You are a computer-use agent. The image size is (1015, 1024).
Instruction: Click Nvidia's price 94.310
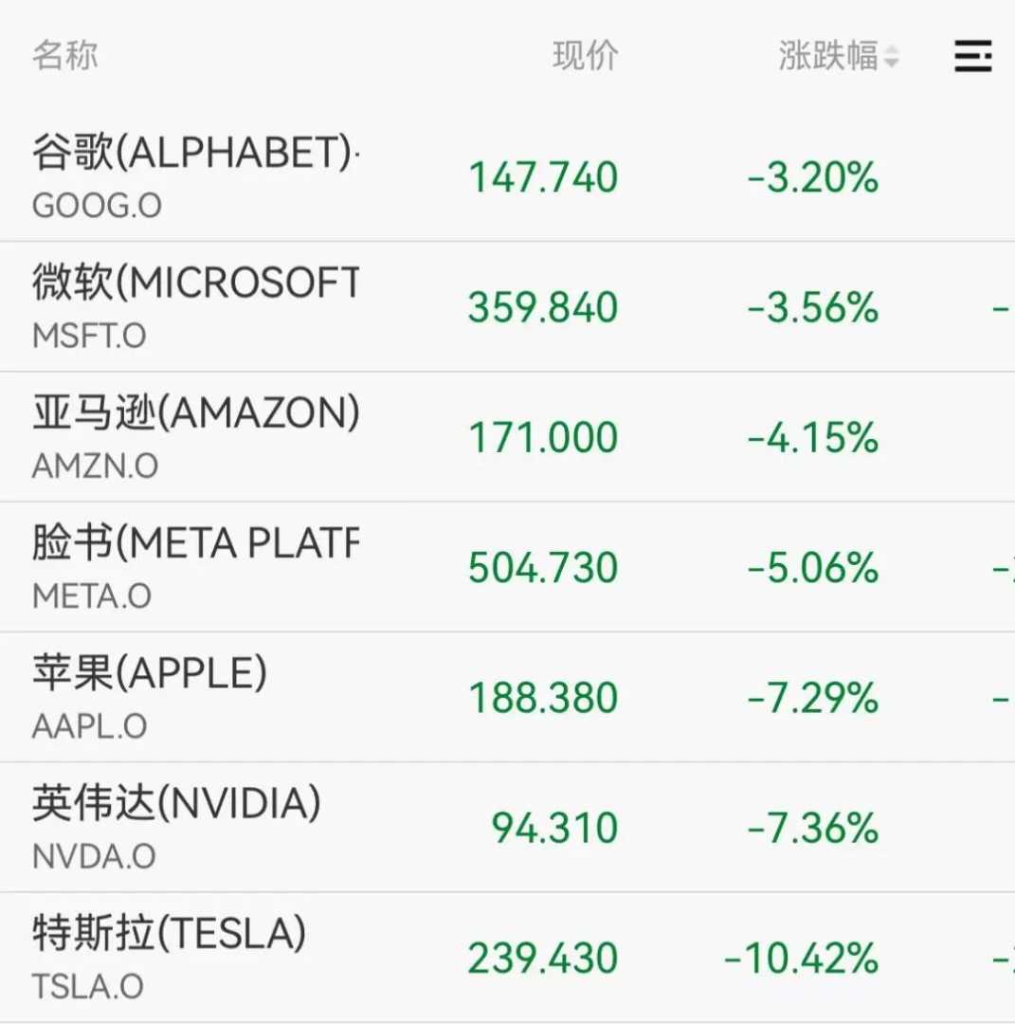click(554, 829)
